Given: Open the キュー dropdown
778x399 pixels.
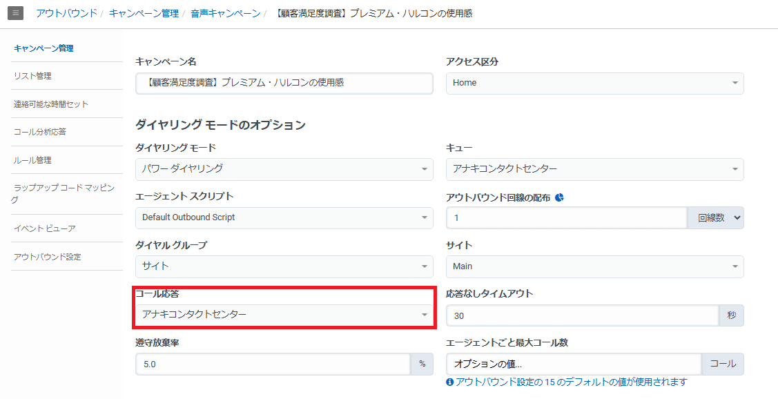Looking at the screenshot, I should coord(594,169).
